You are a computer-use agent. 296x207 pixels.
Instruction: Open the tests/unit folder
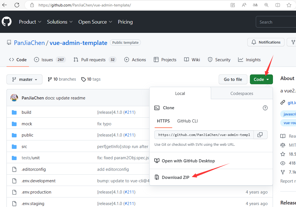31,158
